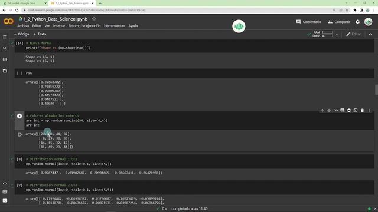The image size is (378, 212).
Task: Open the Editar menu
Action: [37, 26]
